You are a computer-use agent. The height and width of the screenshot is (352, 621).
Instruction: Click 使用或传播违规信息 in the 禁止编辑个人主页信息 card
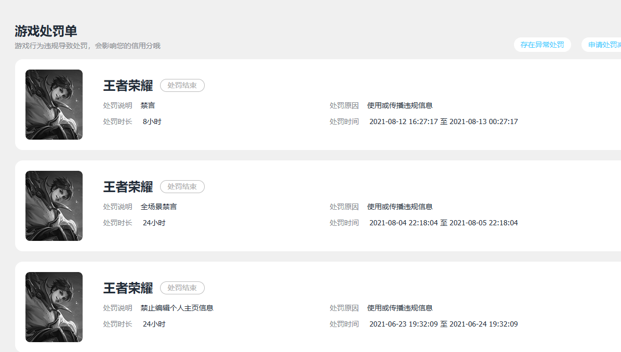click(400, 308)
